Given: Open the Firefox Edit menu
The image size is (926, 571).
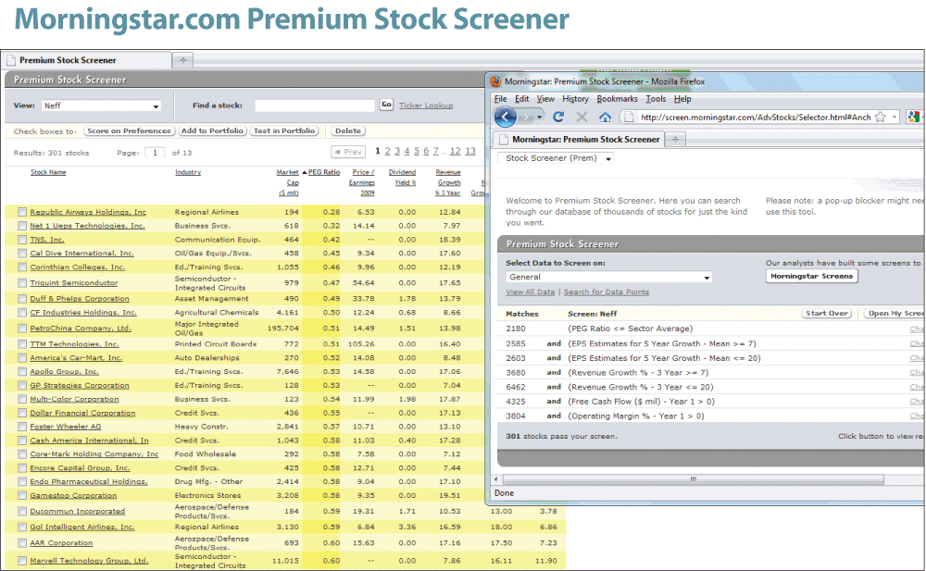Looking at the screenshot, I should tap(521, 99).
